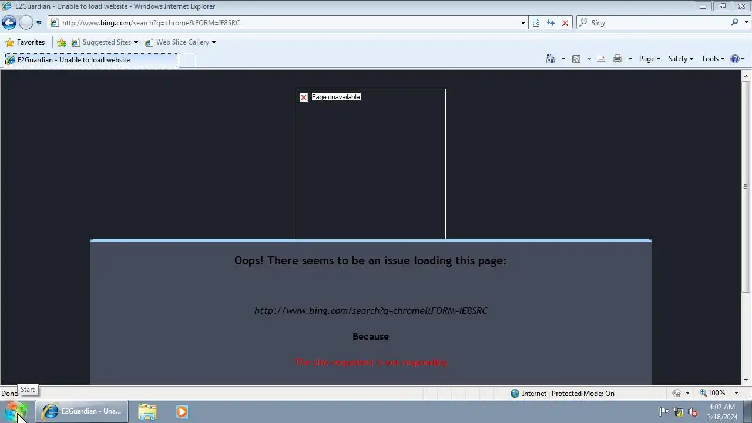Open the clock showing 4:07 AM
This screenshot has width=752, height=423.
point(722,412)
